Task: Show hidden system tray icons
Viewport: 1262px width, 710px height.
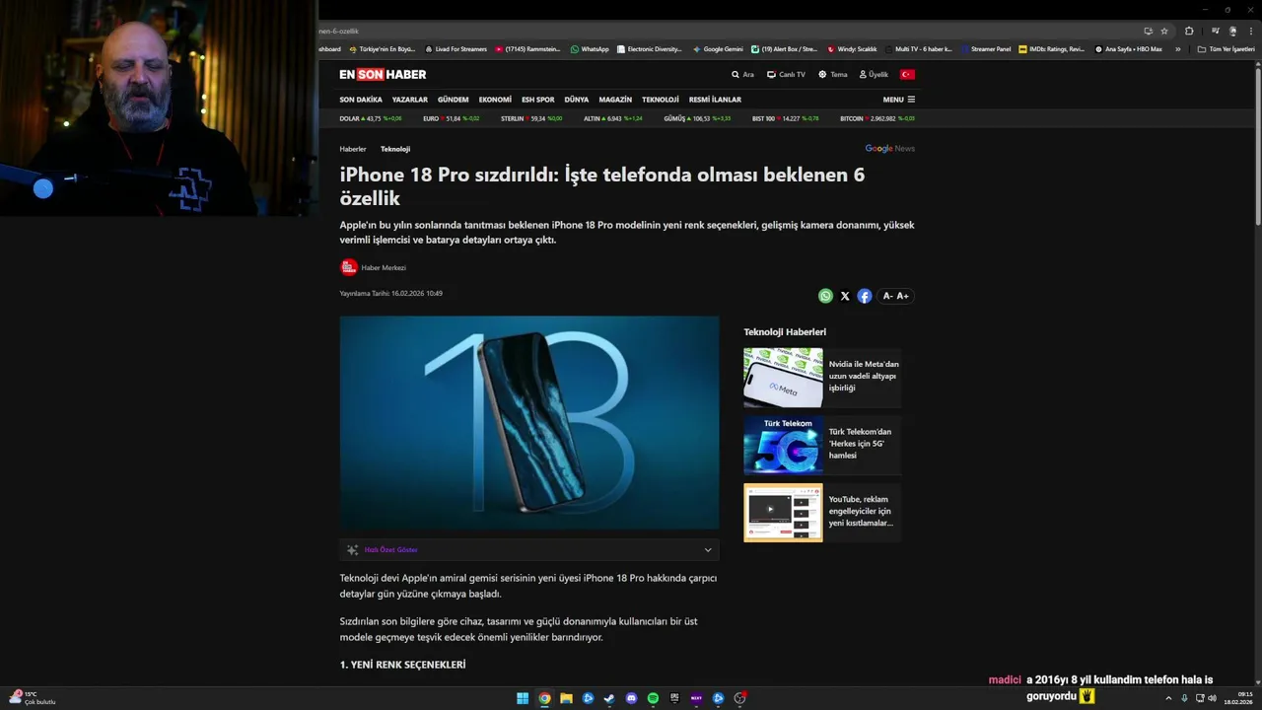Action: tap(1170, 698)
